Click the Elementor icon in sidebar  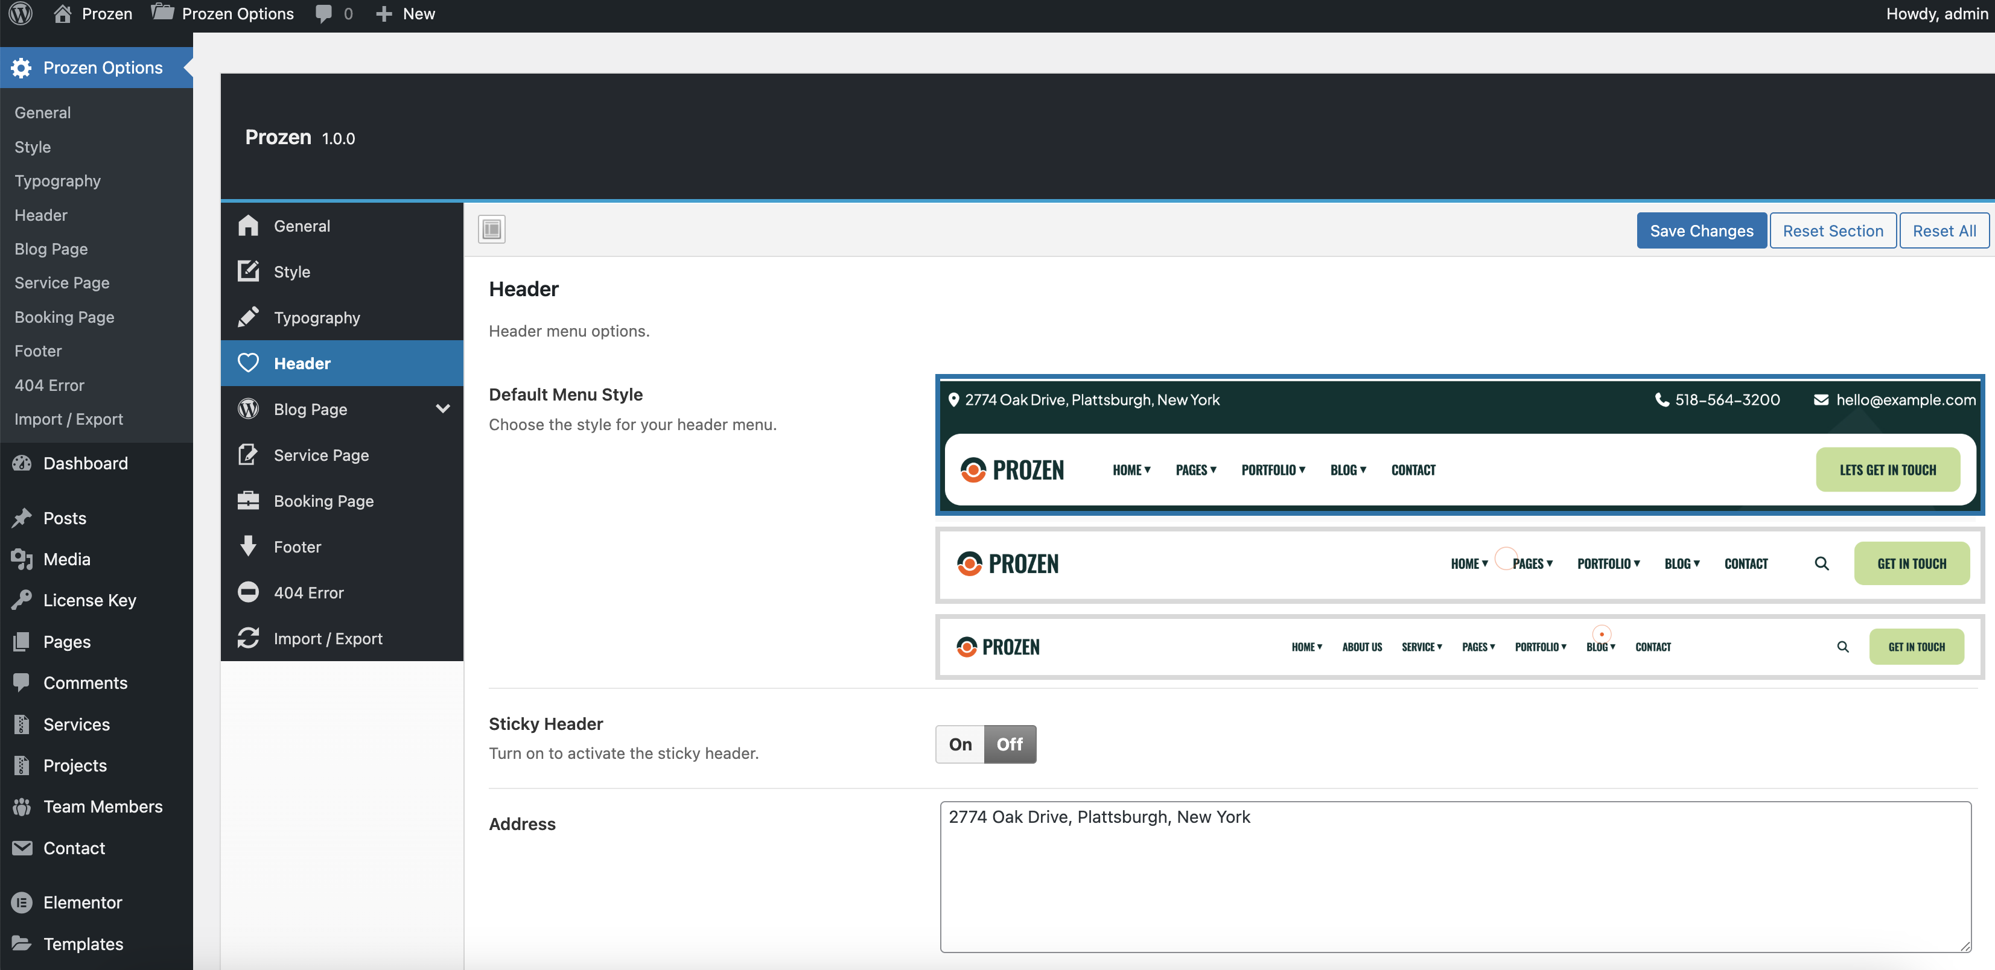click(x=22, y=902)
